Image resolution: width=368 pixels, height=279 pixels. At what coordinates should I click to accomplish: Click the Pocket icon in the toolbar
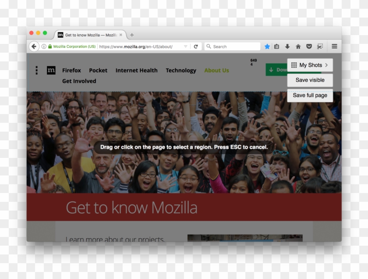[309, 46]
